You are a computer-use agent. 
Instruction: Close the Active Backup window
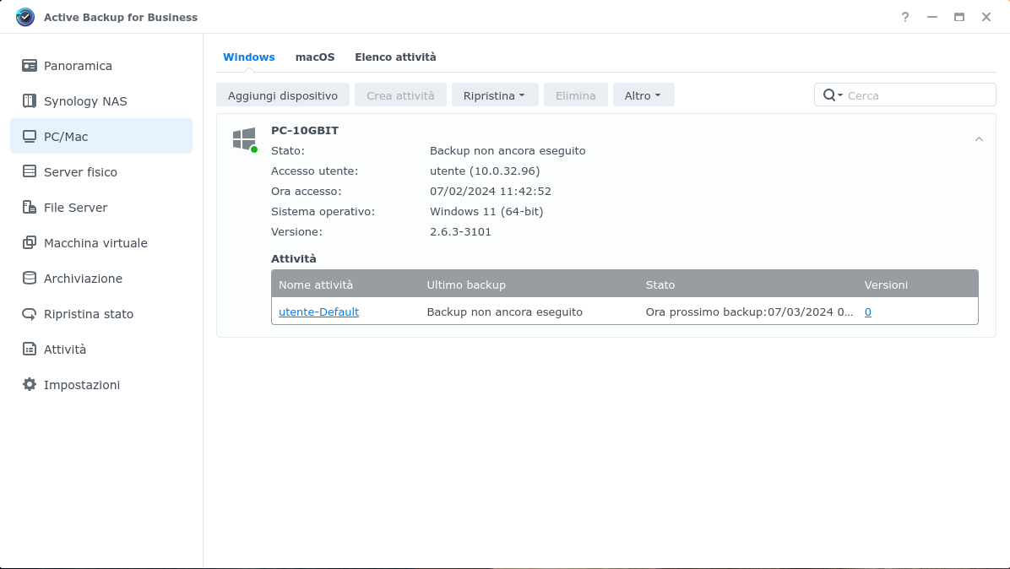[x=986, y=18]
